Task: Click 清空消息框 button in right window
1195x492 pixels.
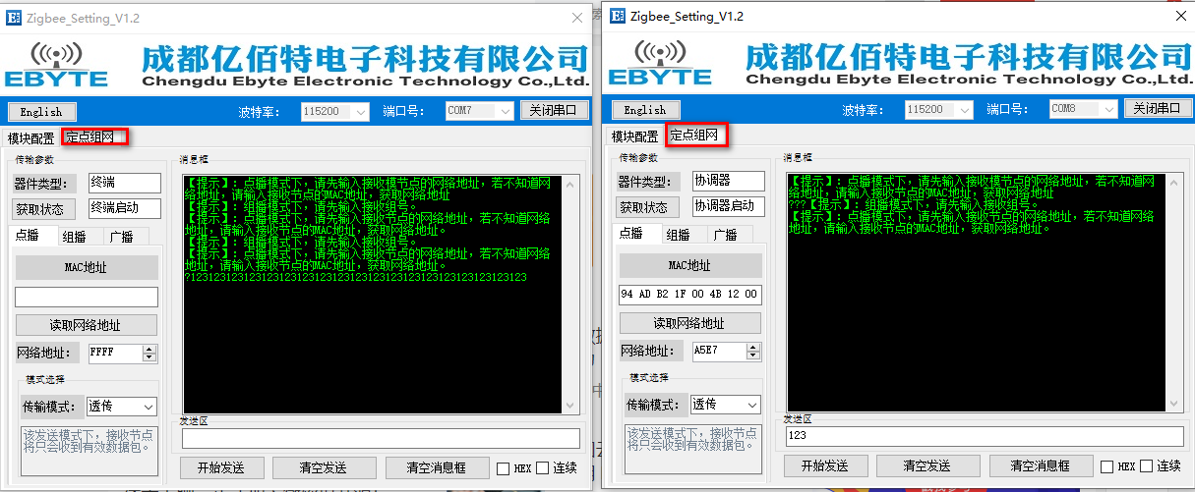Action: (1040, 465)
